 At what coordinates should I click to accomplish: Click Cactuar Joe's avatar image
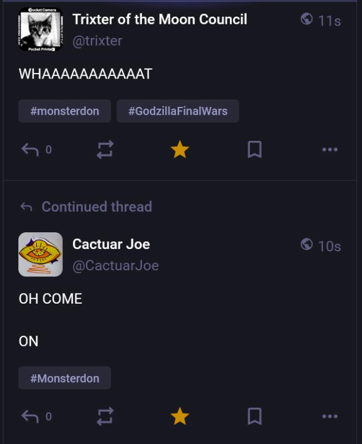pos(41,255)
